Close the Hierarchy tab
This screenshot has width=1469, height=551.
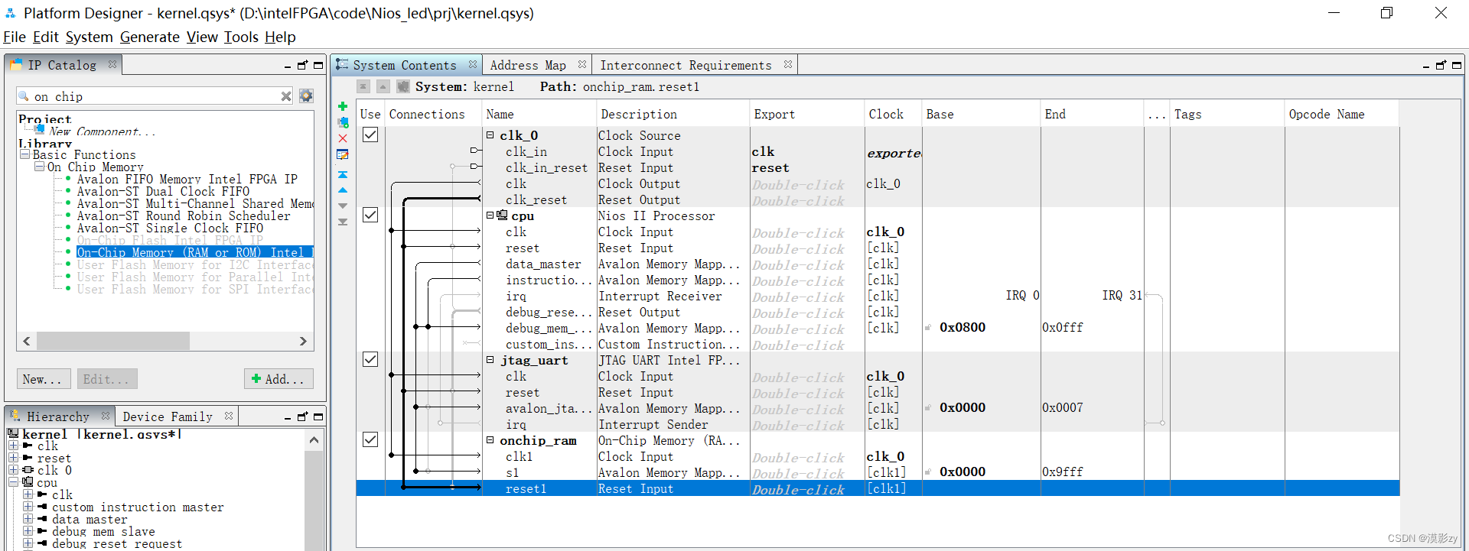click(x=106, y=415)
